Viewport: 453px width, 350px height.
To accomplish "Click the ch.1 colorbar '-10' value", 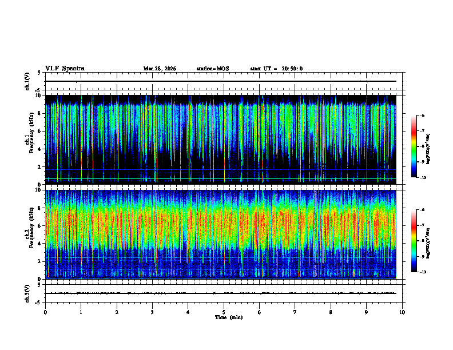I will (423, 178).
